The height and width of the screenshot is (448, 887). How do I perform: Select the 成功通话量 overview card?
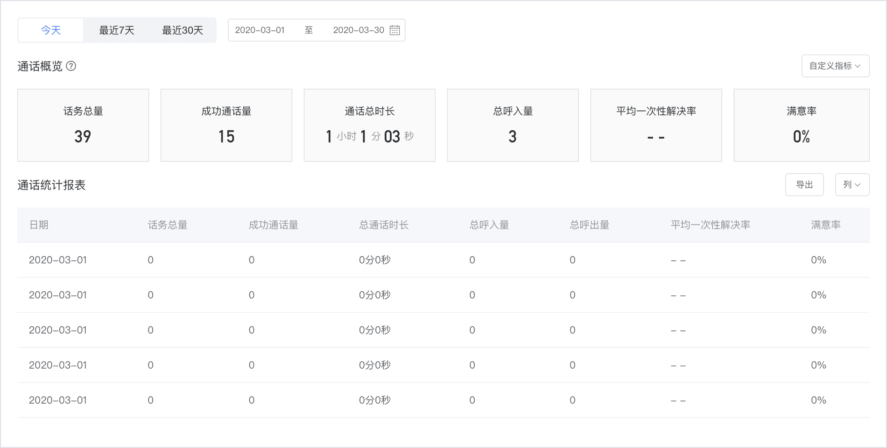(226, 125)
